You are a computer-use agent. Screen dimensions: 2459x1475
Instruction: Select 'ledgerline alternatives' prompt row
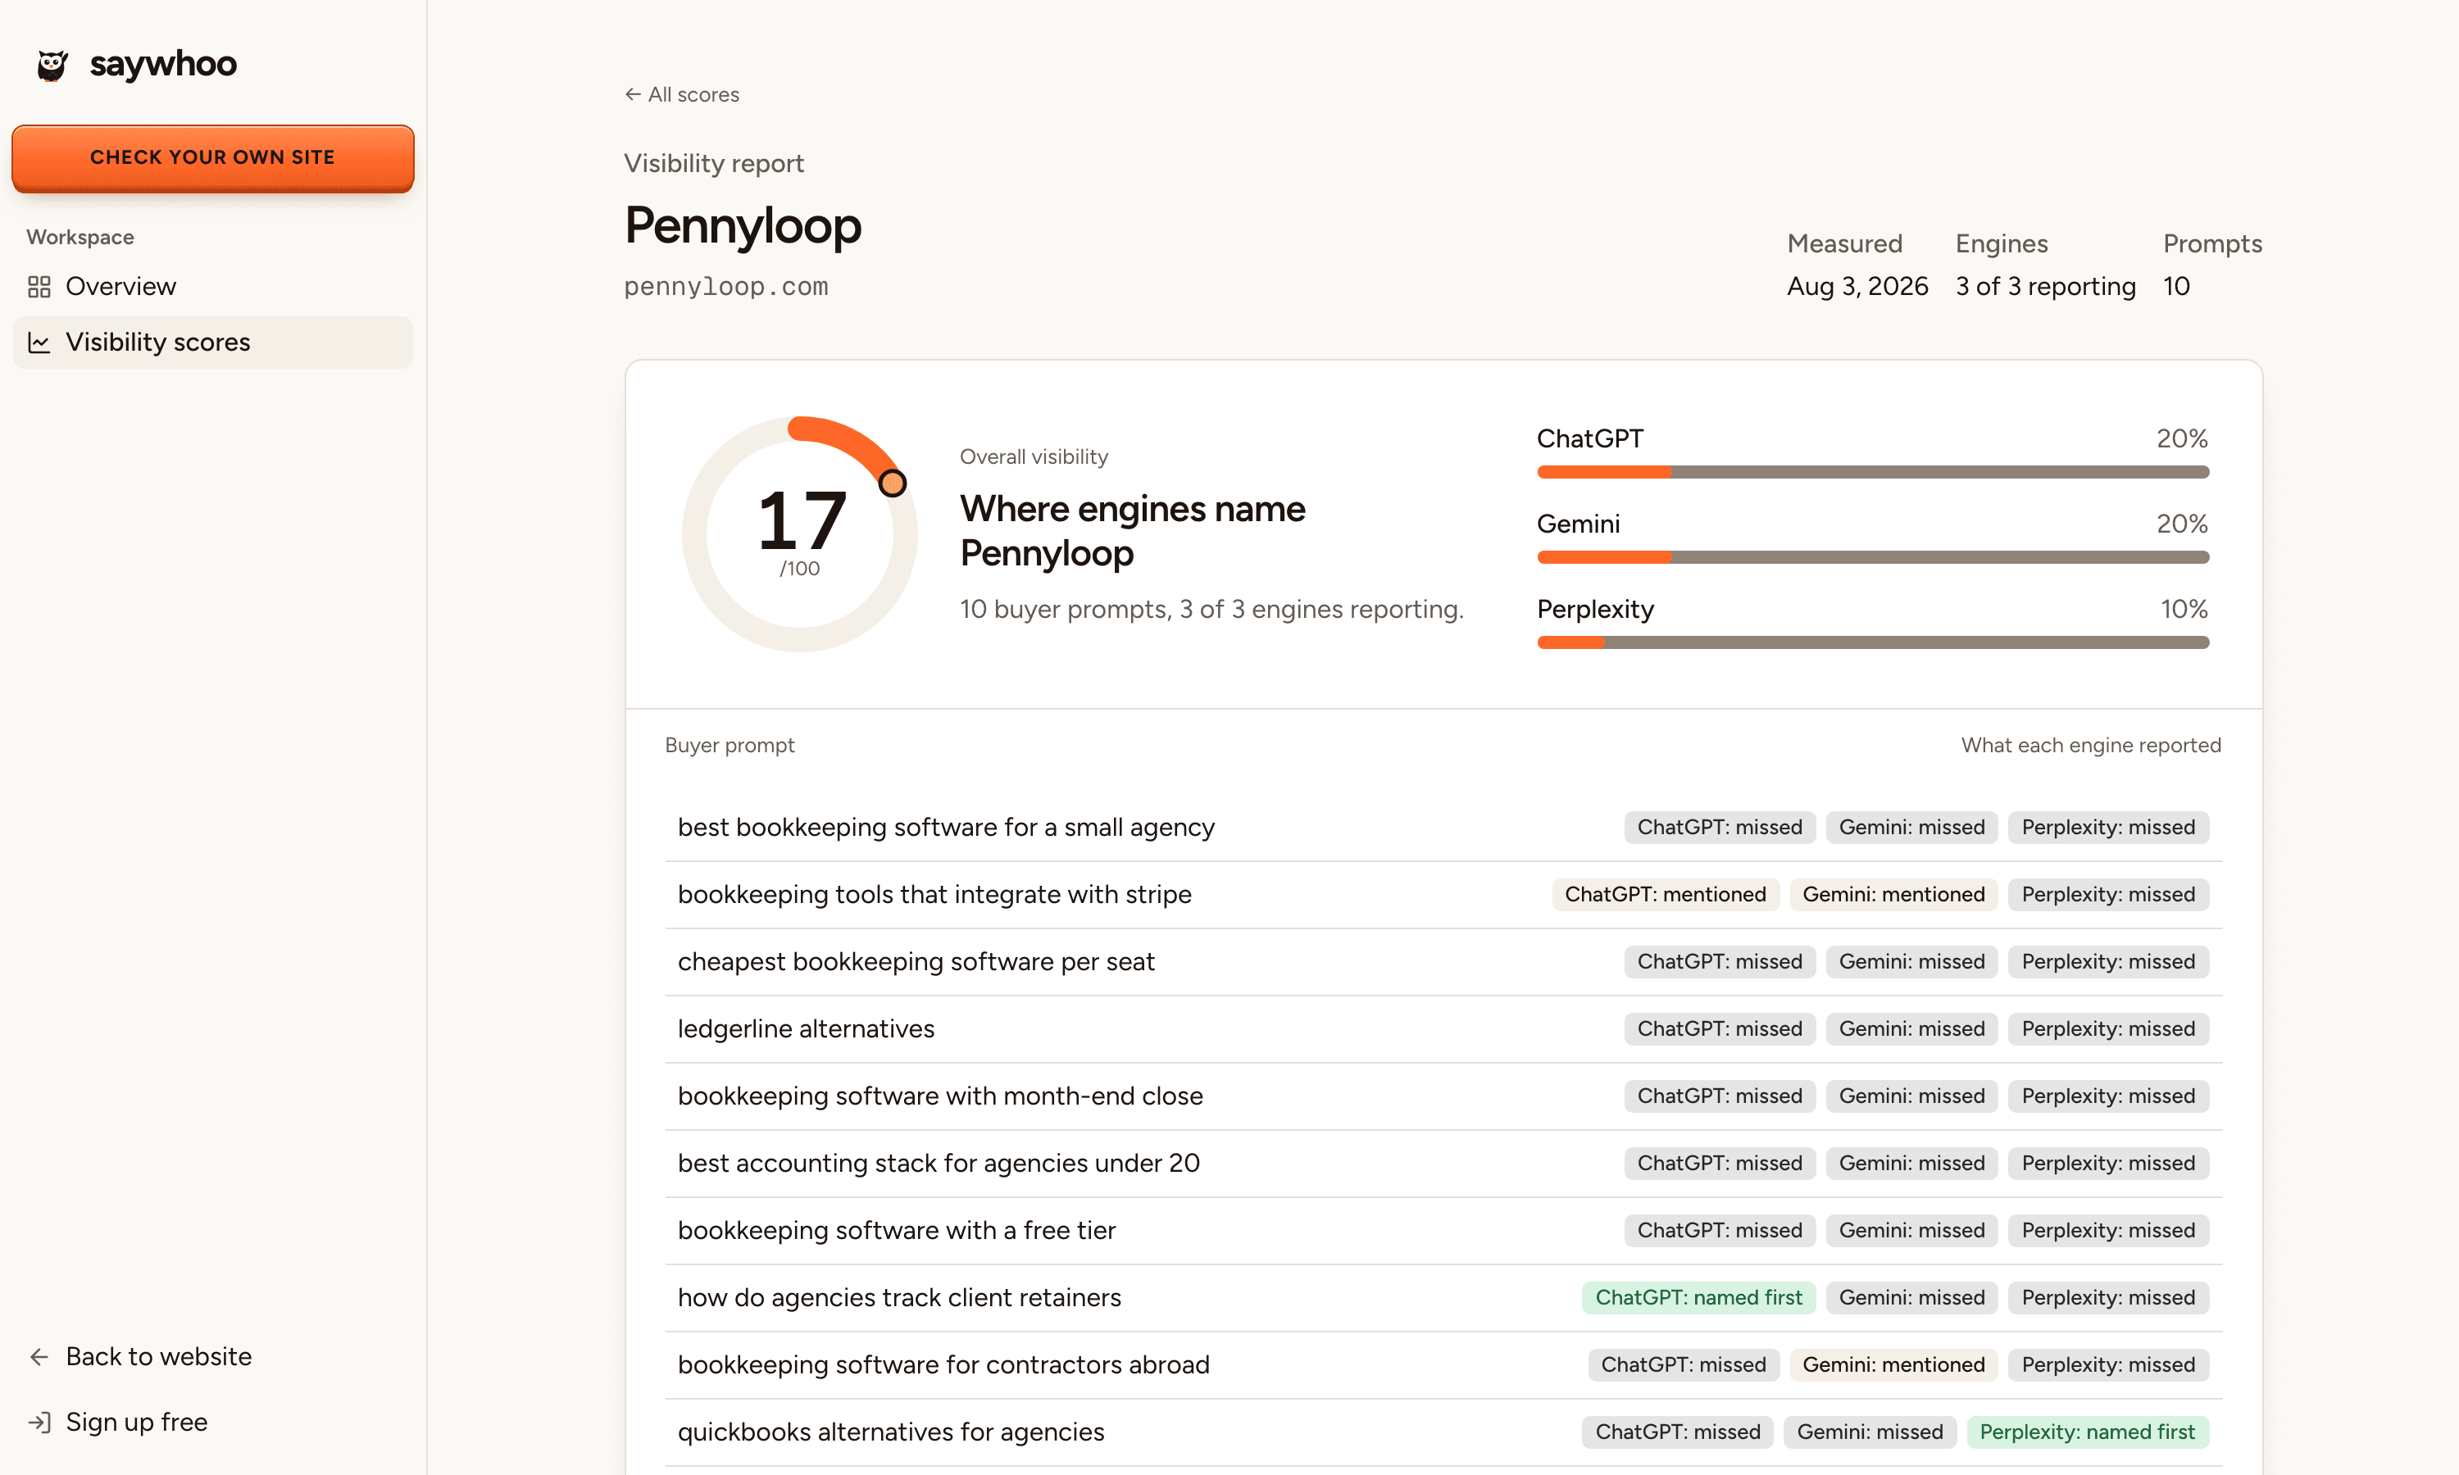coord(1443,1028)
